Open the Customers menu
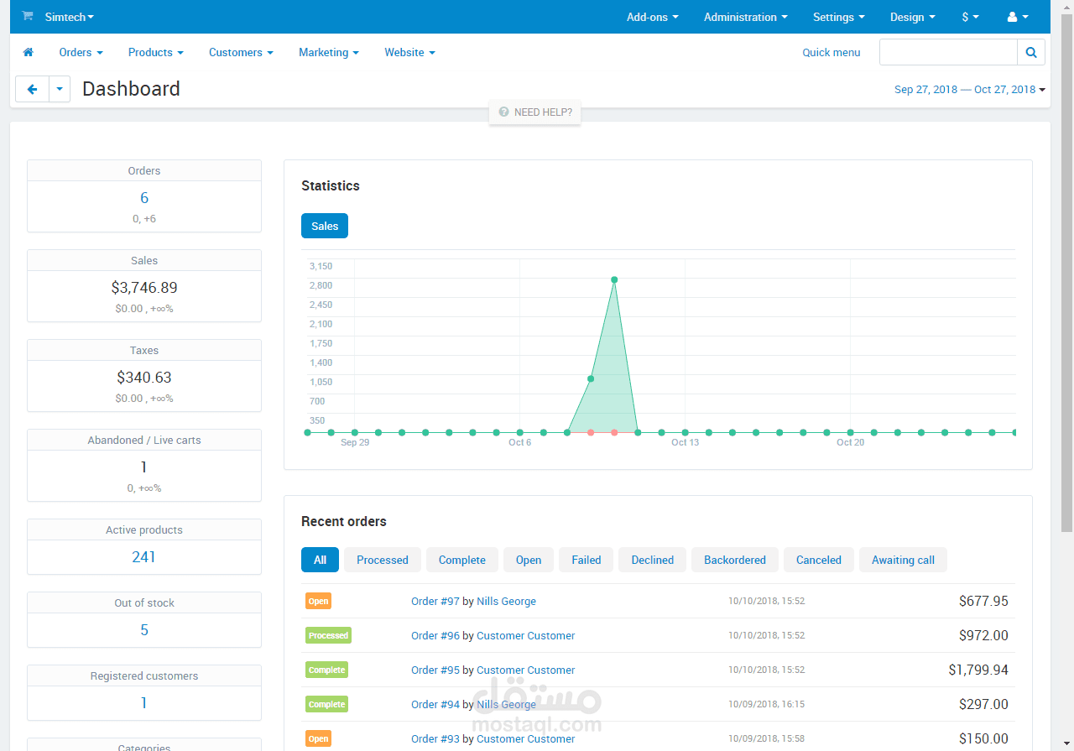The height and width of the screenshot is (751, 1074). 242,52
